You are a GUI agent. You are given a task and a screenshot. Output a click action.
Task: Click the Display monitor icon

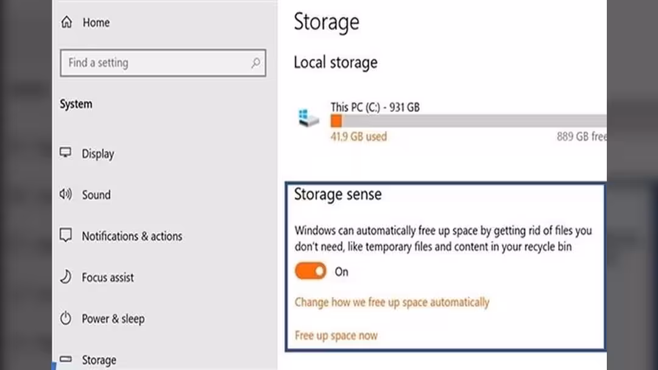click(65, 153)
